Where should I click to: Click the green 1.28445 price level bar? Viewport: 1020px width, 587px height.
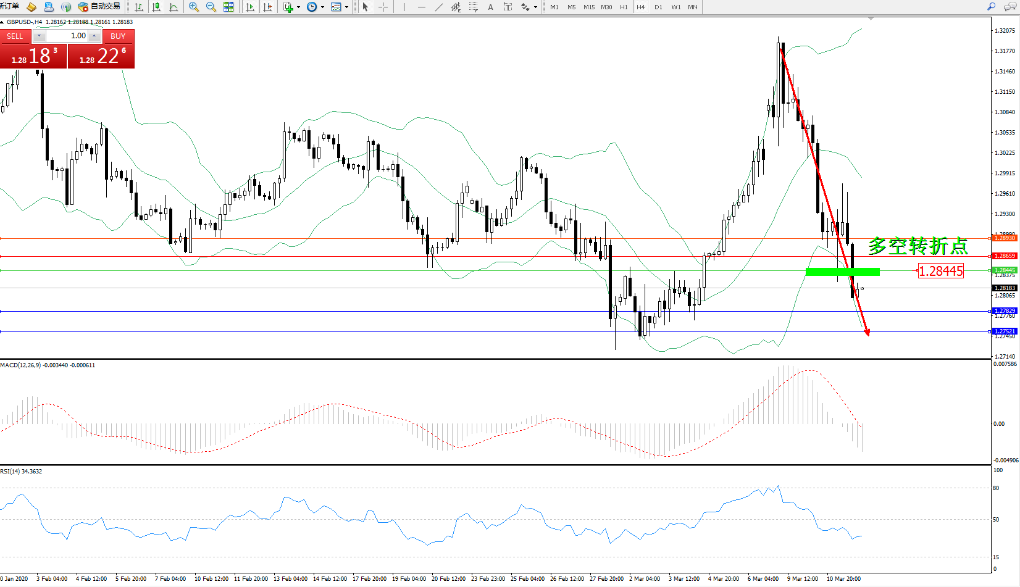click(x=842, y=272)
